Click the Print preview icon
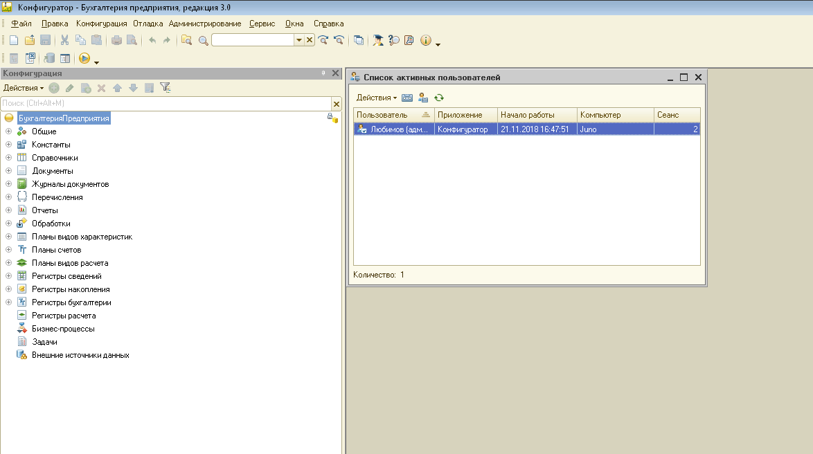This screenshot has height=454, width=813. coord(132,40)
